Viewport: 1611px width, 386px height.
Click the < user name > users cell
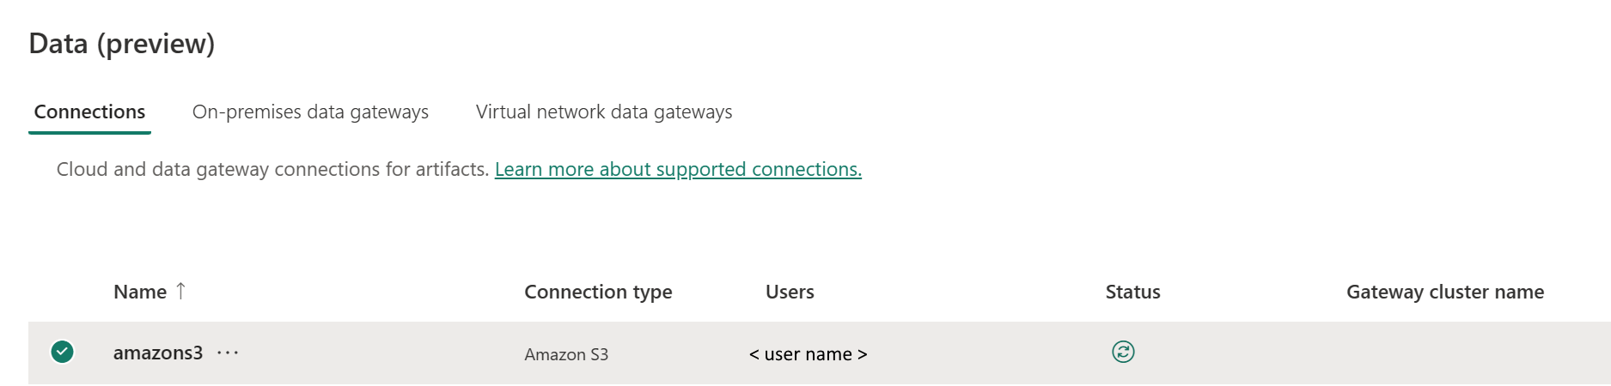pyautogui.click(x=808, y=354)
